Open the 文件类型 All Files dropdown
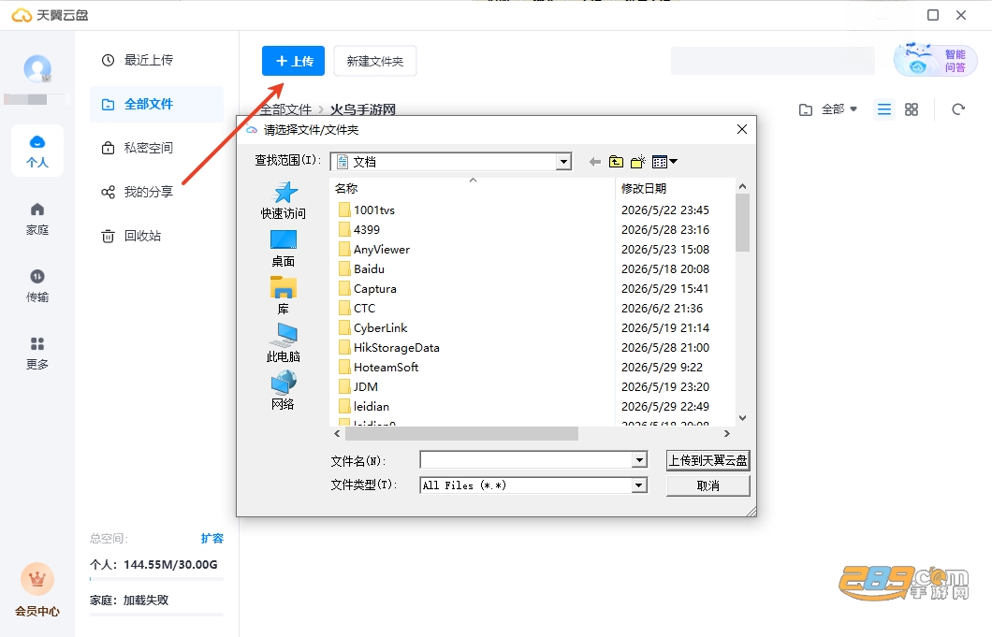Screen dimensions: 992x637 (639, 485)
